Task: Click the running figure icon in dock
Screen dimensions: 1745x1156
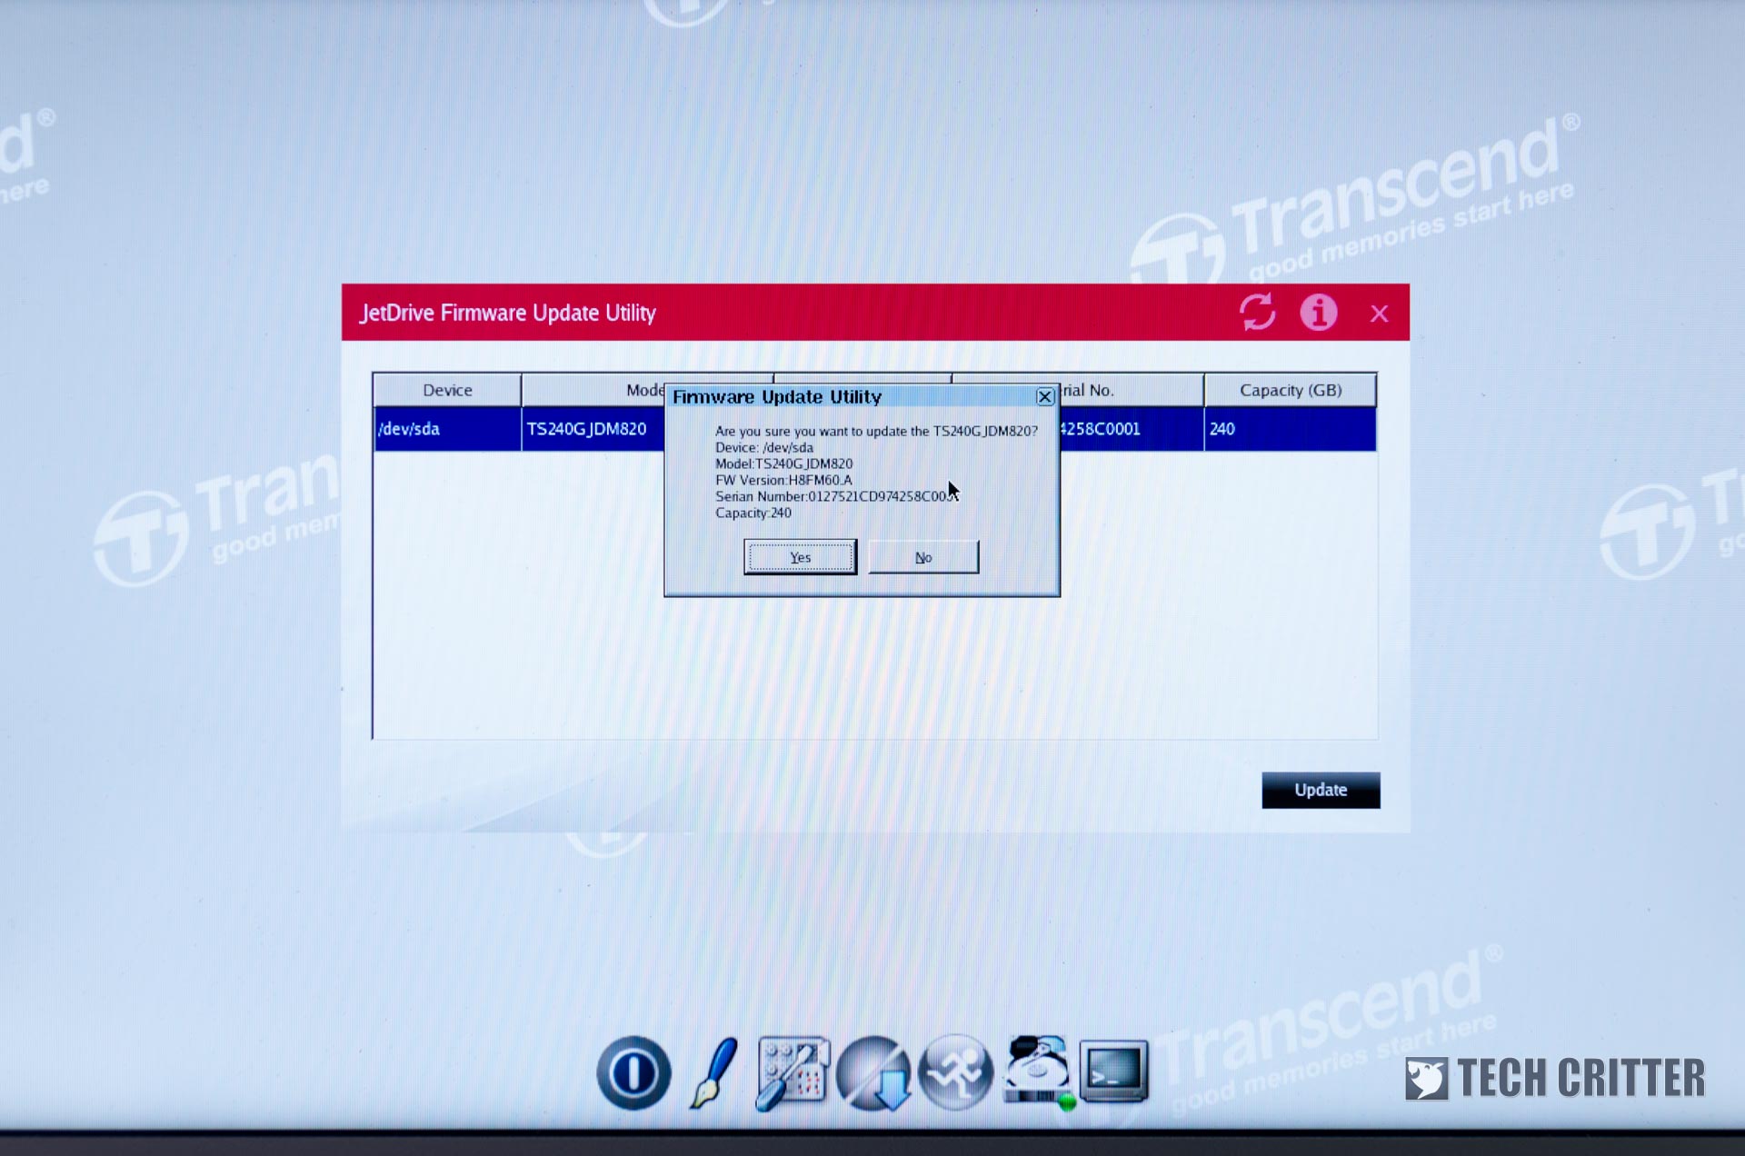Action: tap(954, 1072)
